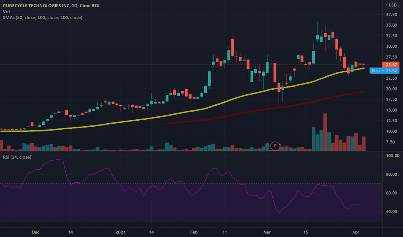This screenshot has height=237, width=403.
Task: Click the 10.00 price axis label
Action: tap(391, 131)
